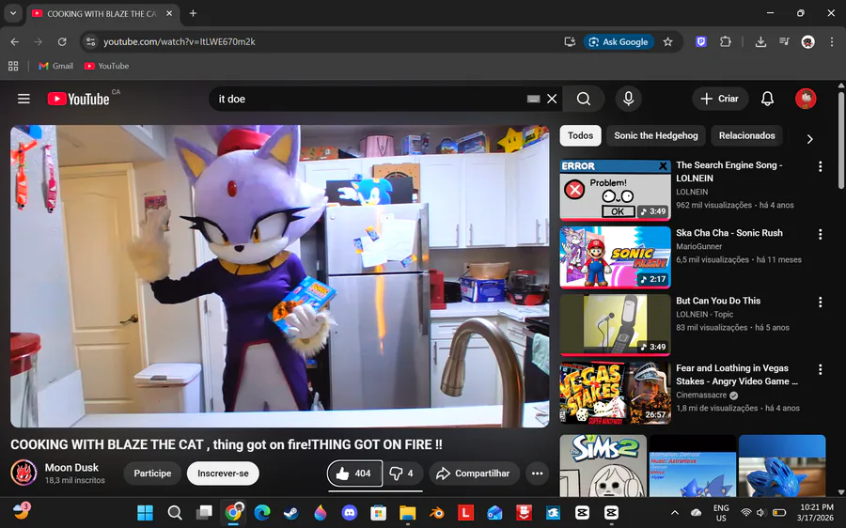Run the search with the magnifier button
The image size is (846, 528).
click(x=583, y=99)
